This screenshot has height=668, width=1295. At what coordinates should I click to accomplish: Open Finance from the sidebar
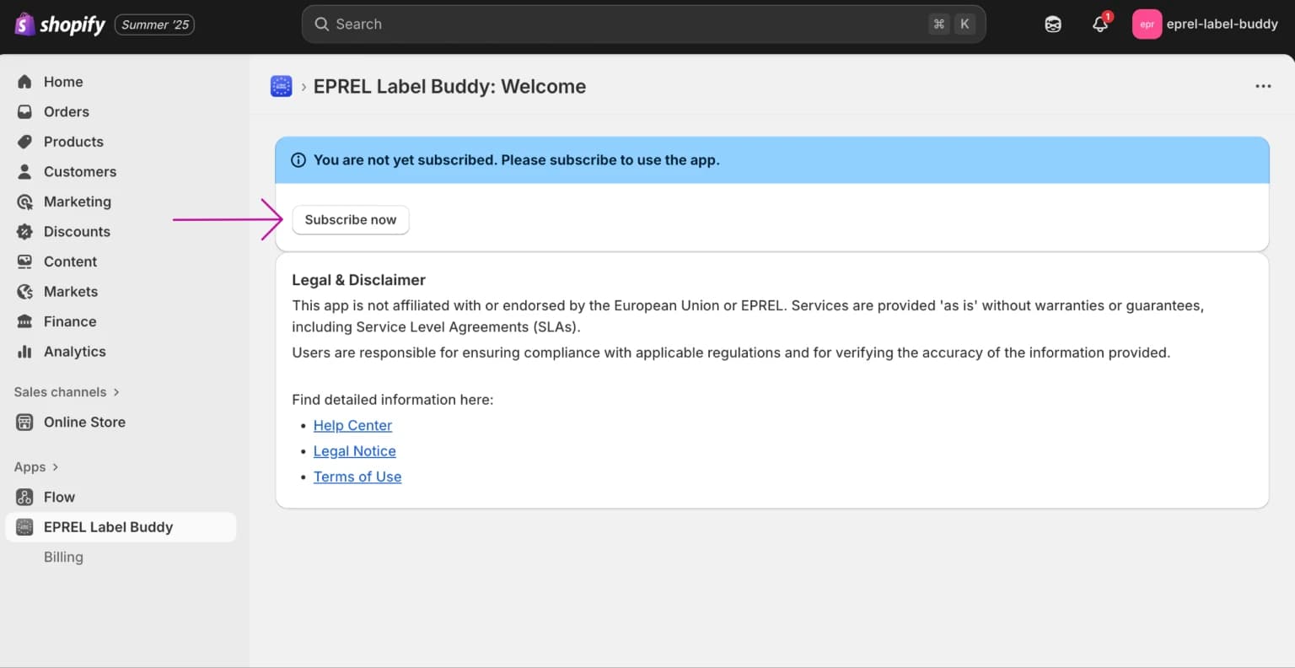tap(70, 321)
